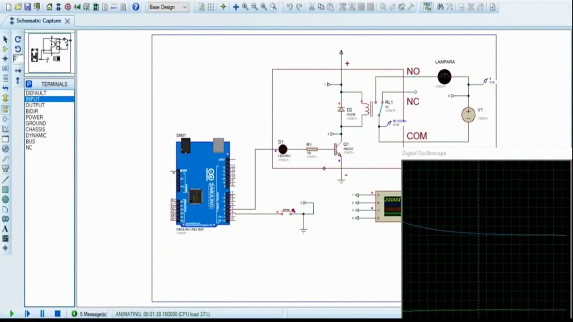Select POWER in the terminals list
573x322 pixels.
click(x=34, y=117)
